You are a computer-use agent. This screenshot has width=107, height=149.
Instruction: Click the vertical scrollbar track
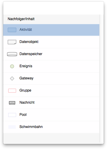(101, 78)
